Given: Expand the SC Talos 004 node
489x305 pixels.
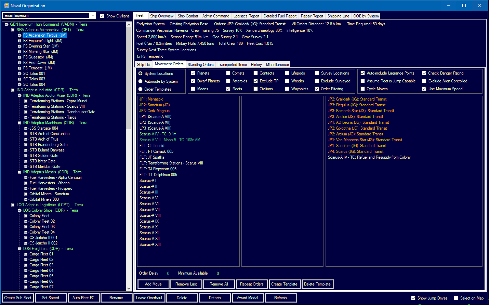Looking at the screenshot, I should [x=19, y=84].
